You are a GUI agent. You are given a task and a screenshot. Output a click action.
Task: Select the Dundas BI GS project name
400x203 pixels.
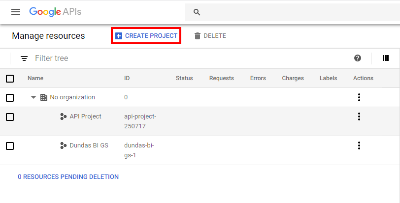click(89, 145)
